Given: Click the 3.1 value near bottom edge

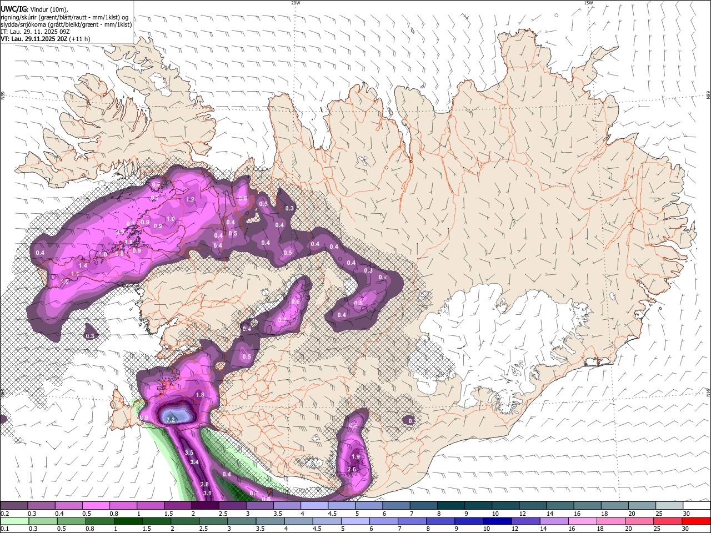Looking at the screenshot, I should click(207, 493).
